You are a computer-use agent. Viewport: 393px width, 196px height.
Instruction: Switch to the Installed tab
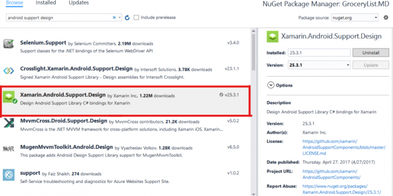point(46,3)
